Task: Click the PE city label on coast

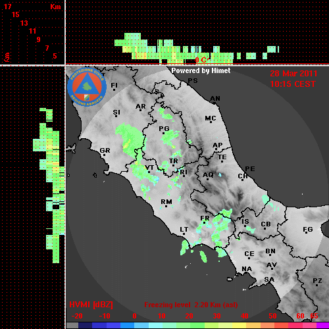Action: coord(250,169)
